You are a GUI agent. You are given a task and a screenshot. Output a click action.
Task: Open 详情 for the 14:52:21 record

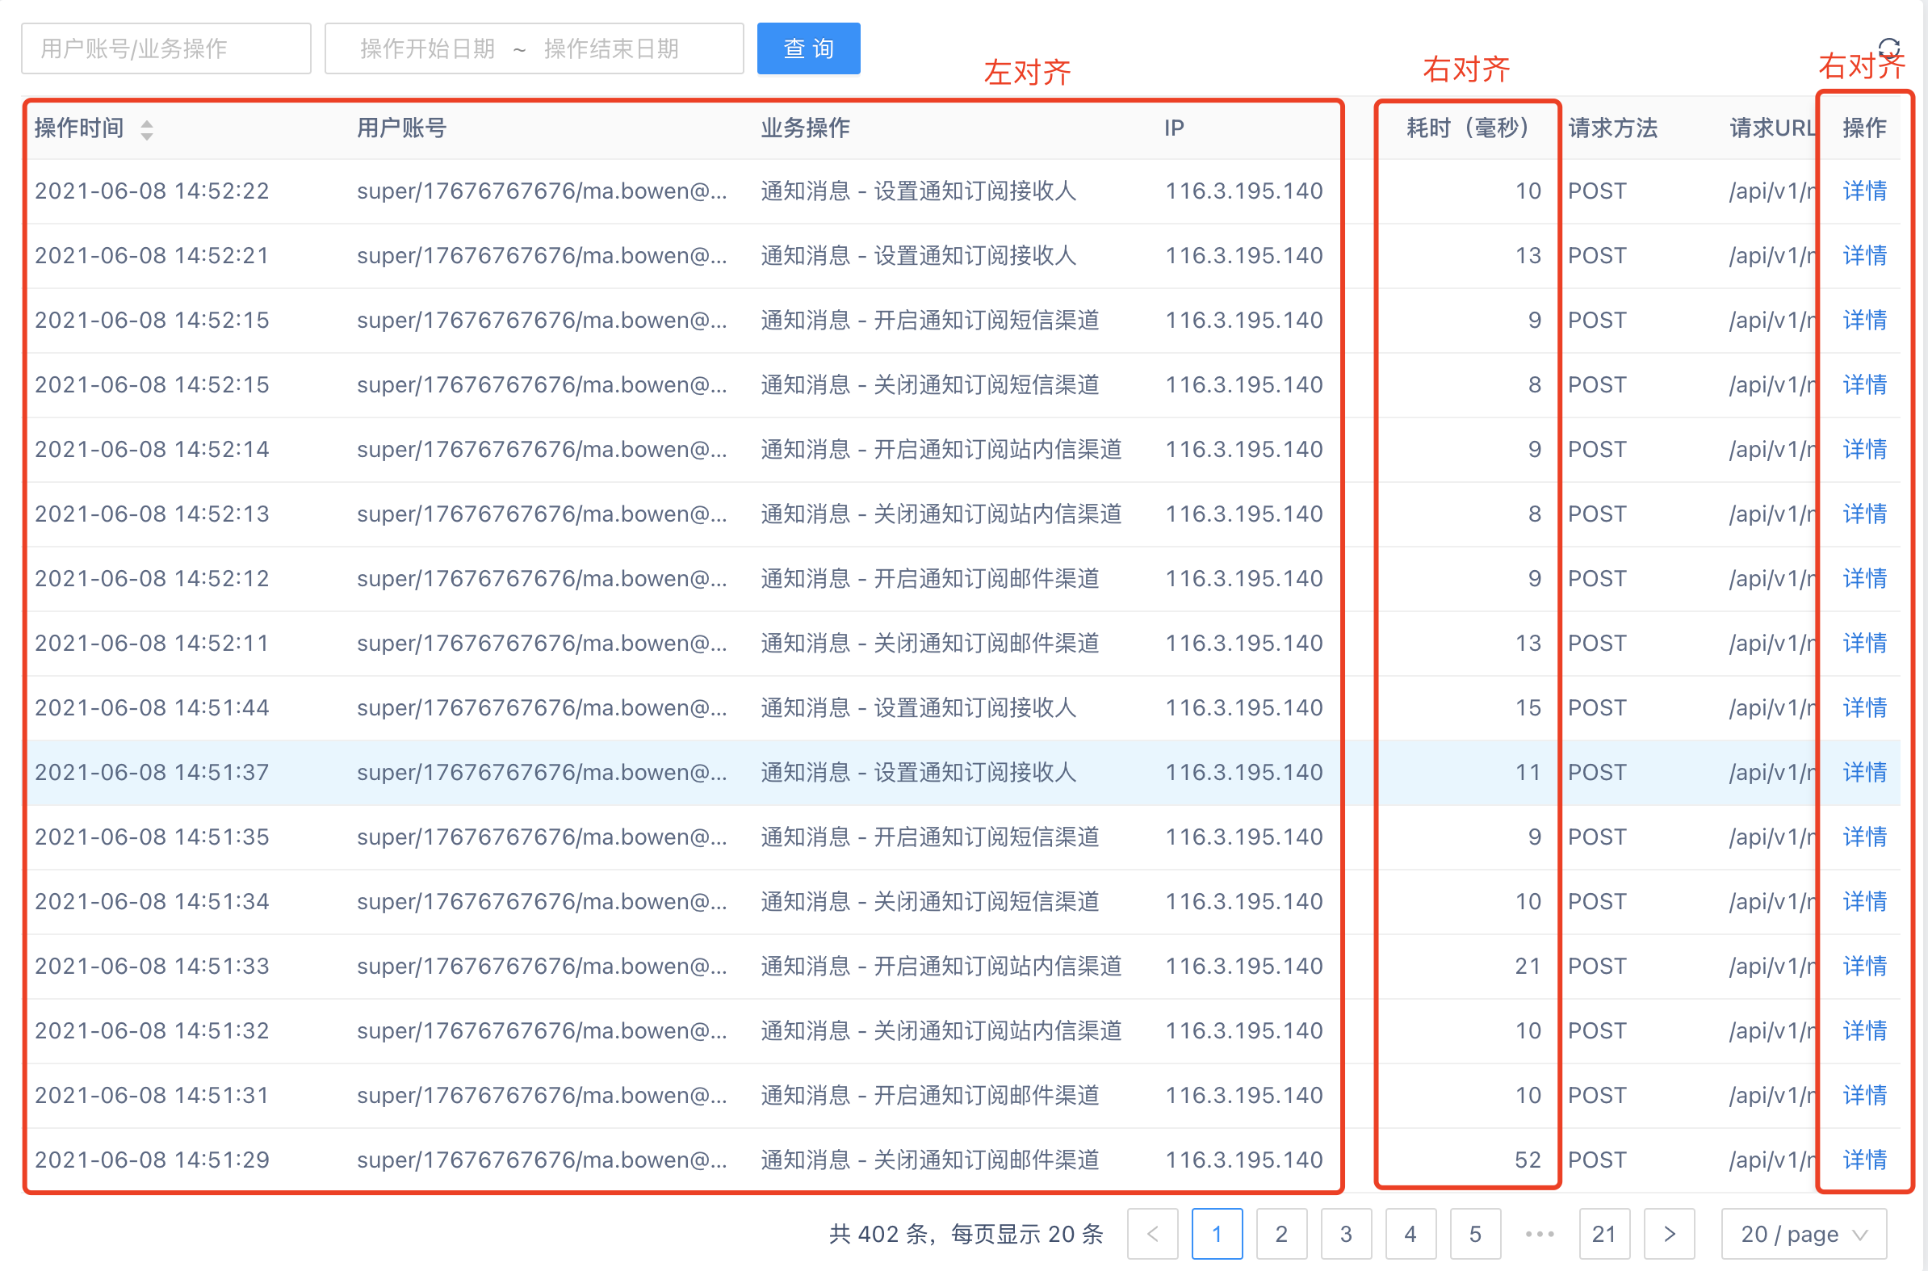[x=1864, y=256]
